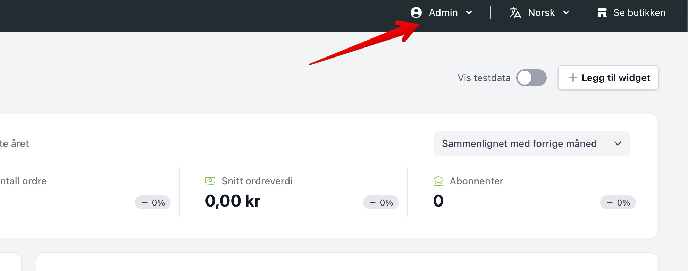Screen dimensions: 688x271
Task: Click the Admin user avatar icon
Action: pyautogui.click(x=416, y=12)
